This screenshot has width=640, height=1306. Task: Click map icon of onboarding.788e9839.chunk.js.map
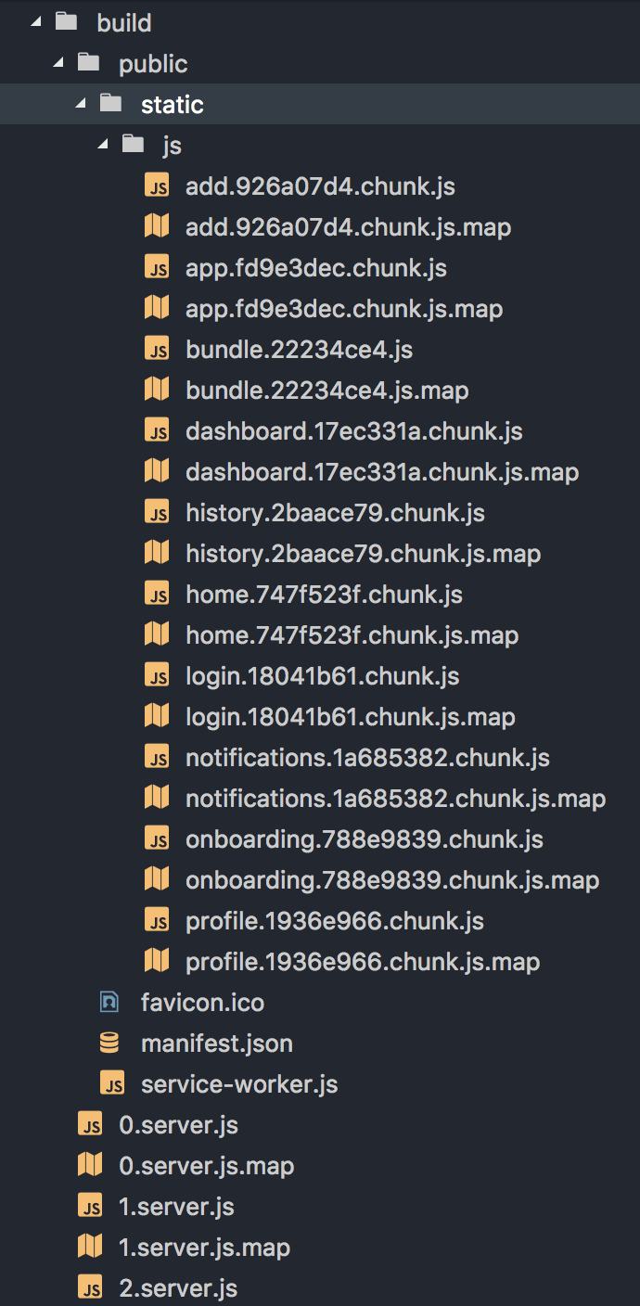(157, 879)
